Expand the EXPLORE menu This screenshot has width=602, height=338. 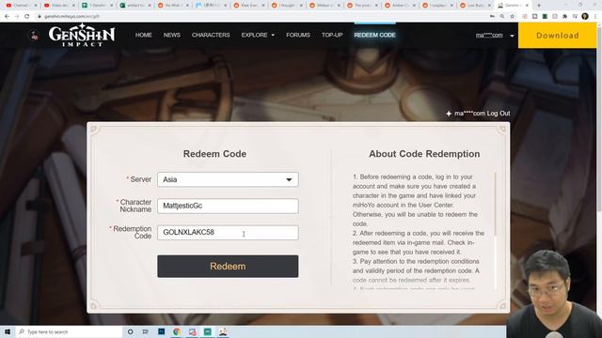click(258, 35)
